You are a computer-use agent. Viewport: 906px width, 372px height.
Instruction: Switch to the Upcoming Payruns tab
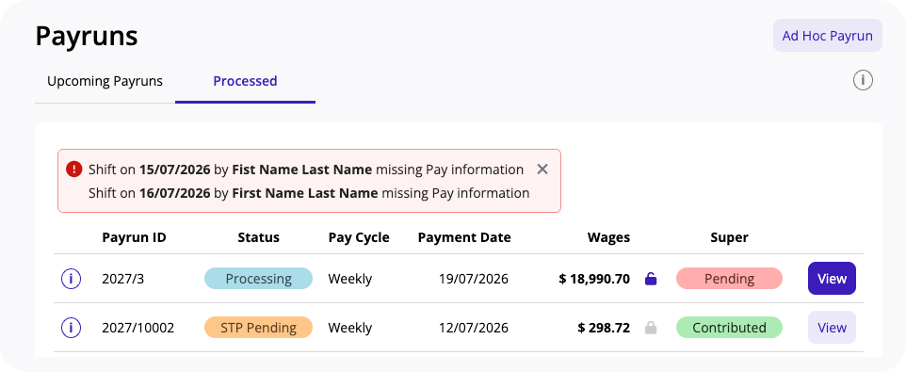[105, 81]
